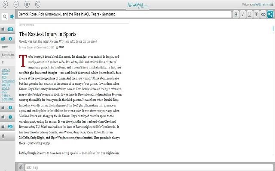275x171 pixels.
Task: Click the circled sync icon in top bar
Action: [38, 4]
